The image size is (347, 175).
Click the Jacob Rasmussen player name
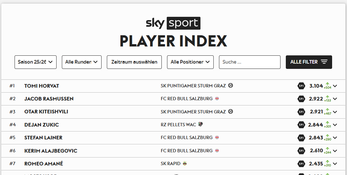tap(49, 99)
